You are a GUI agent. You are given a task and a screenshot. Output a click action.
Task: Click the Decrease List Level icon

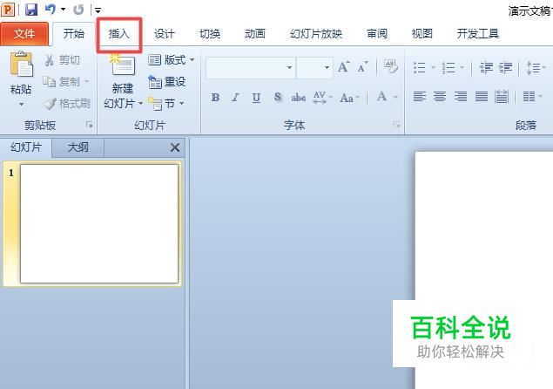[x=486, y=67]
